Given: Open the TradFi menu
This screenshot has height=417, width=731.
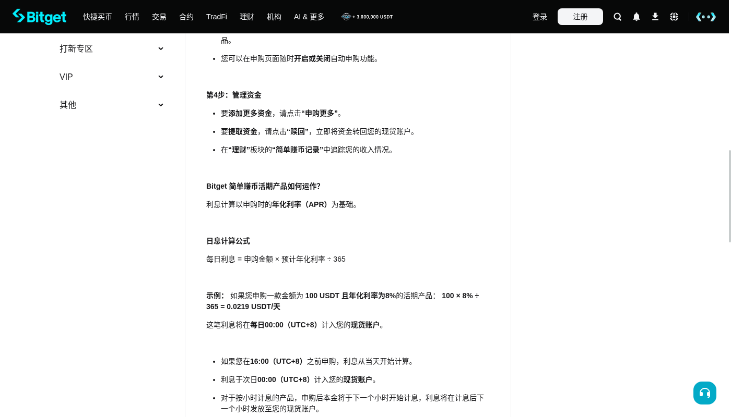Looking at the screenshot, I should (217, 17).
